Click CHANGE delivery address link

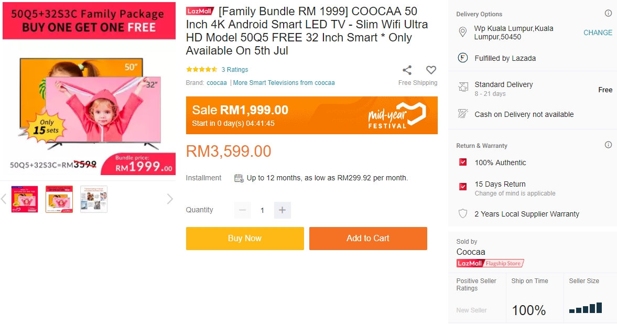[598, 33]
